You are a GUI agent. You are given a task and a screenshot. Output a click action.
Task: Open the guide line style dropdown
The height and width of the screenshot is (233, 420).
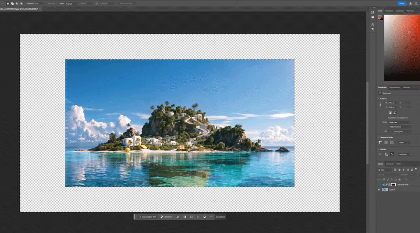404,154
